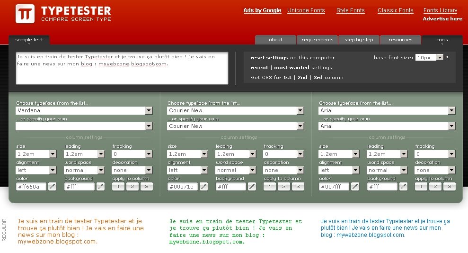Image resolution: width=468 pixels, height=253 pixels.
Task: Click the orange Verdana preview paragraph
Action: 80,231
